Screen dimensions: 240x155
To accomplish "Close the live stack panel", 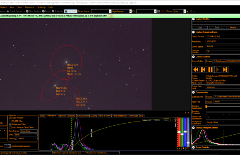I will (x=188, y=113).
